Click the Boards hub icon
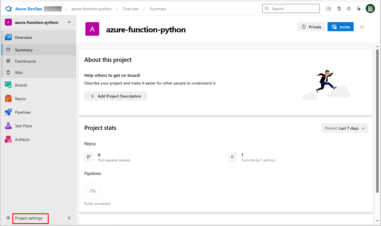This screenshot has width=381, height=226. click(x=8, y=85)
